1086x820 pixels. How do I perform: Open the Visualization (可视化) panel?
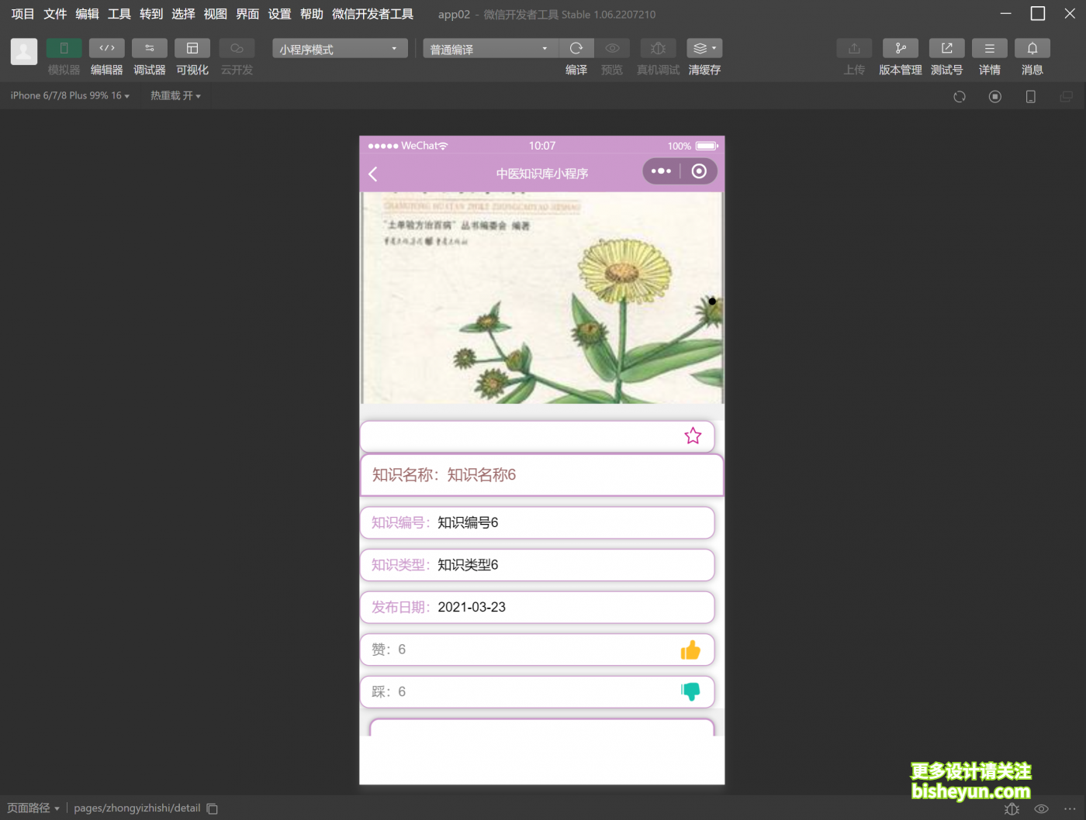coord(192,48)
